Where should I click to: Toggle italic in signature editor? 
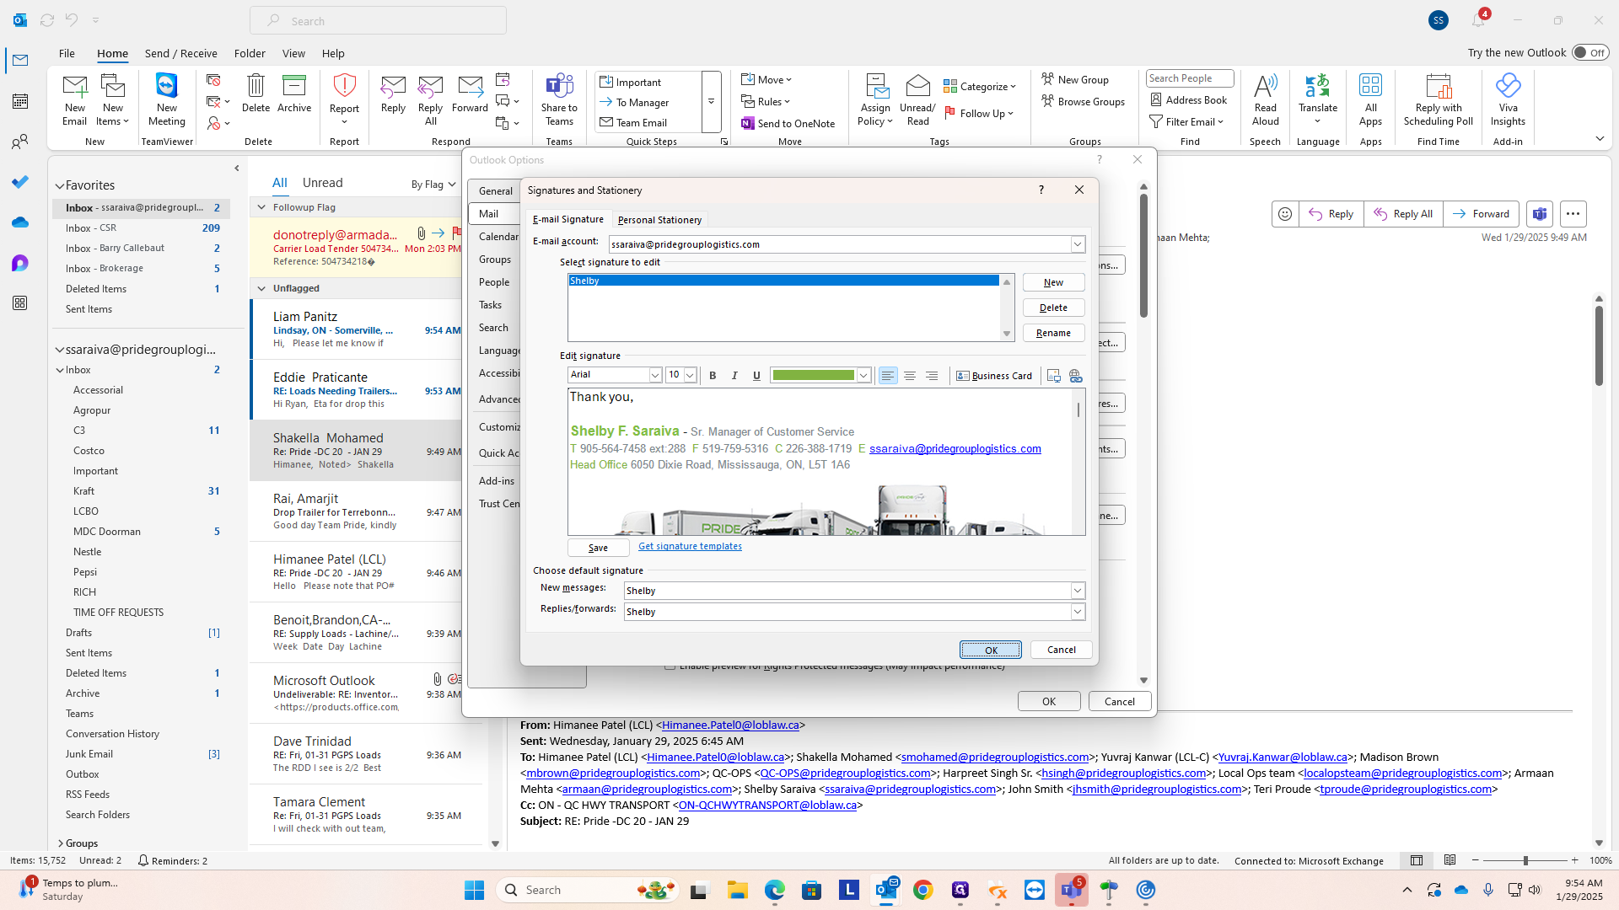(x=734, y=376)
